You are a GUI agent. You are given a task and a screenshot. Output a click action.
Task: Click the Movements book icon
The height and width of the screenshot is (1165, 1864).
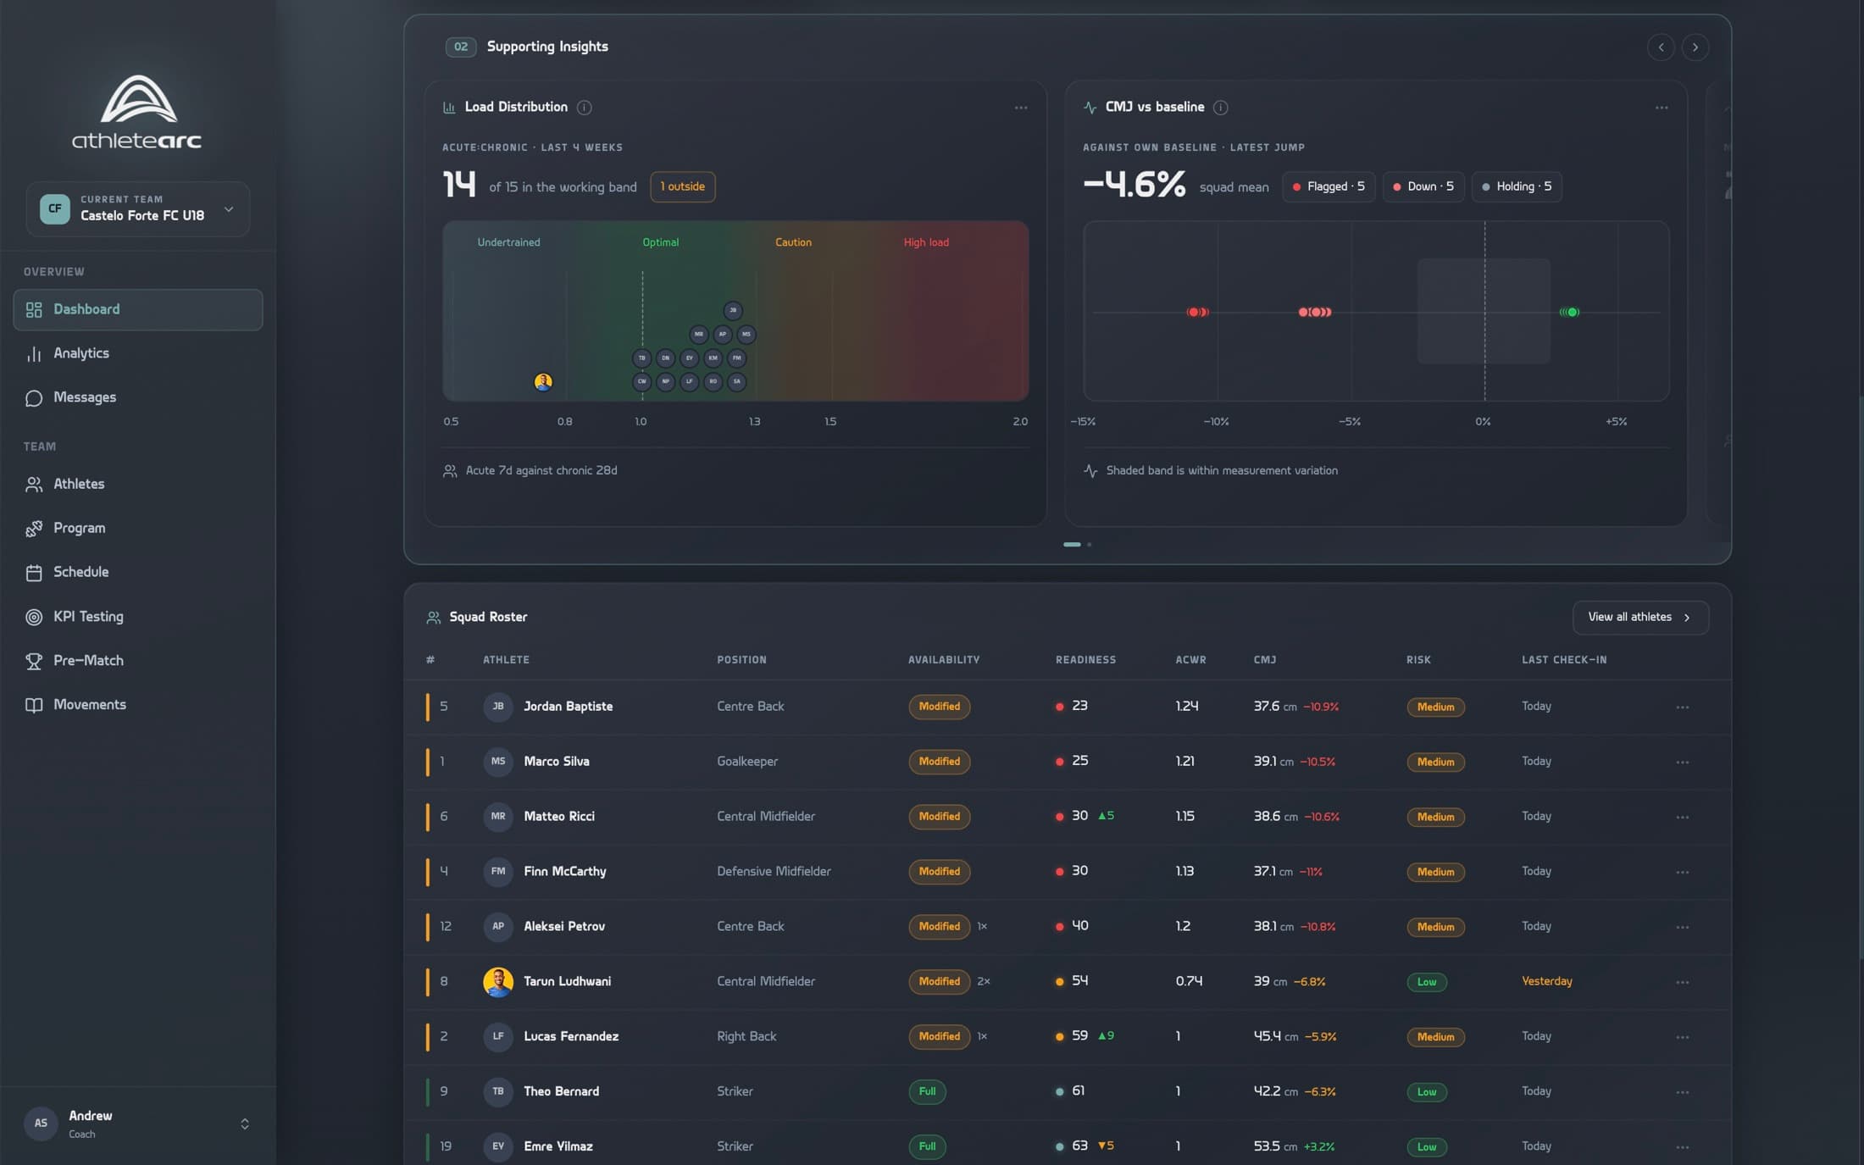(34, 705)
